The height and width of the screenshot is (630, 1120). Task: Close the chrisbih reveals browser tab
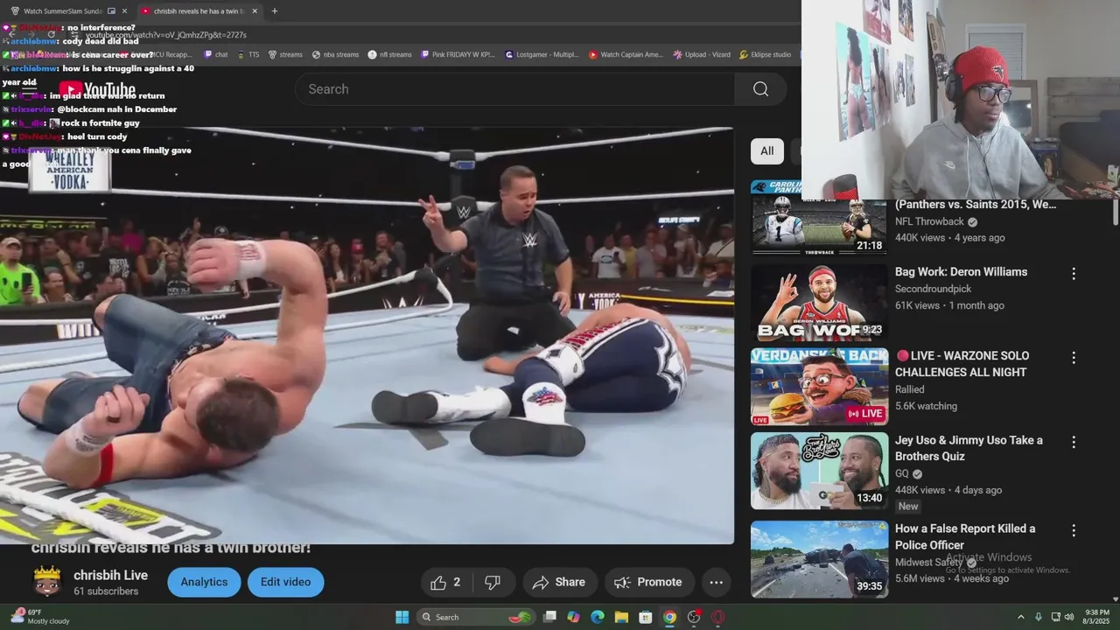click(x=255, y=11)
